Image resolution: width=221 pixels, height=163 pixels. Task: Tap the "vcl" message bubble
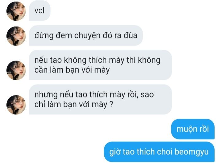(x=40, y=10)
